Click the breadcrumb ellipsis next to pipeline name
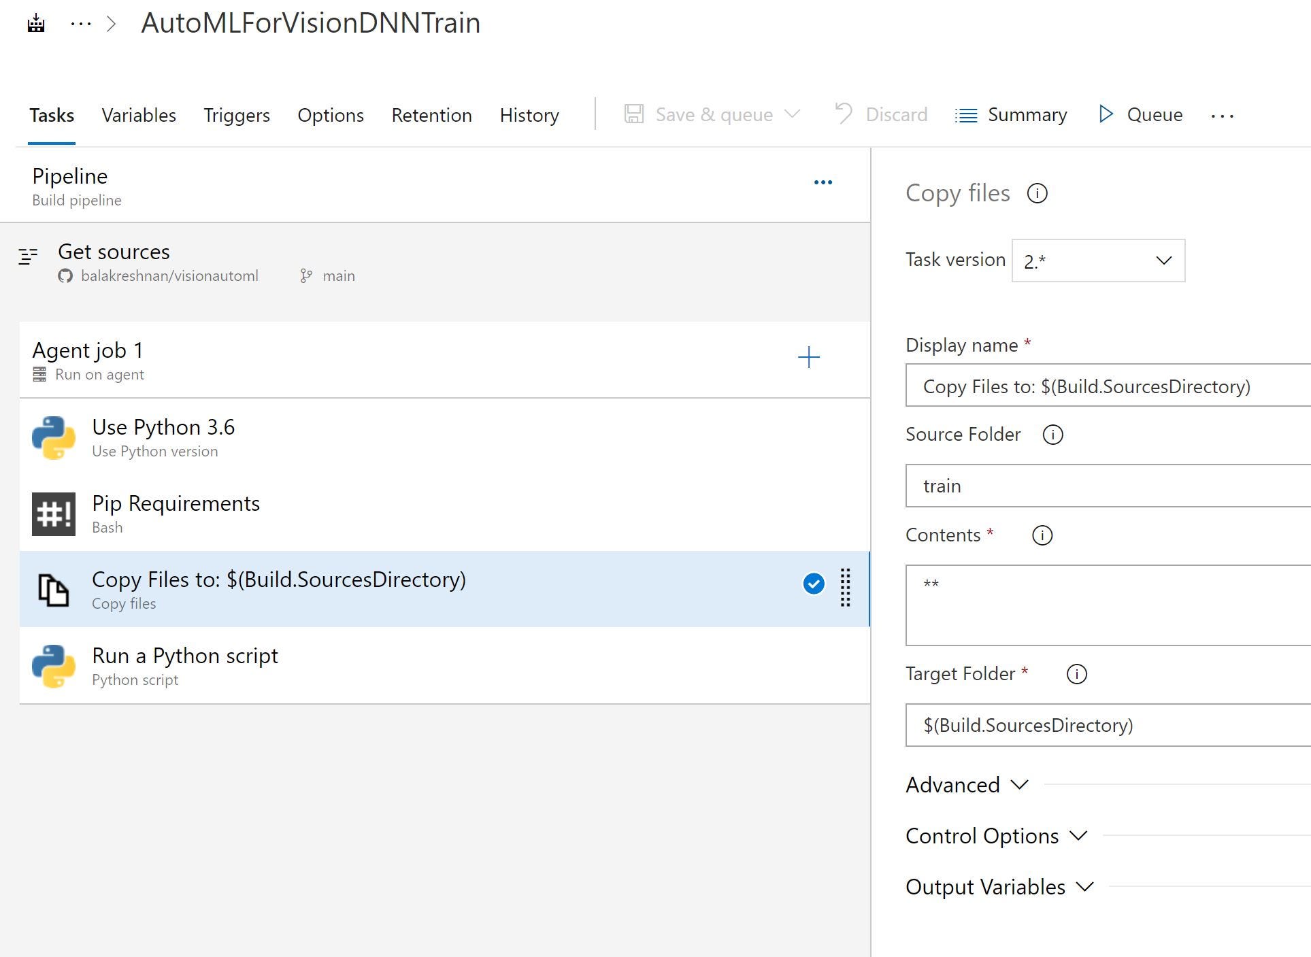 [x=81, y=24]
